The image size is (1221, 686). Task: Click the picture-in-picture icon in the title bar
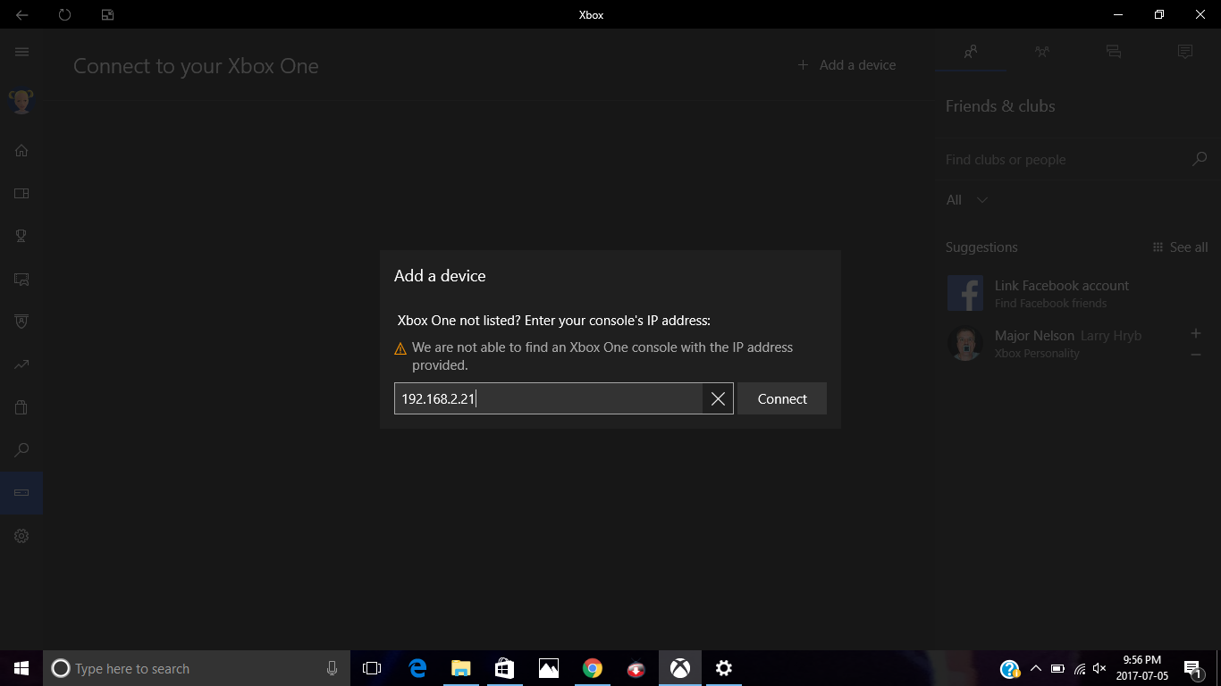(107, 14)
